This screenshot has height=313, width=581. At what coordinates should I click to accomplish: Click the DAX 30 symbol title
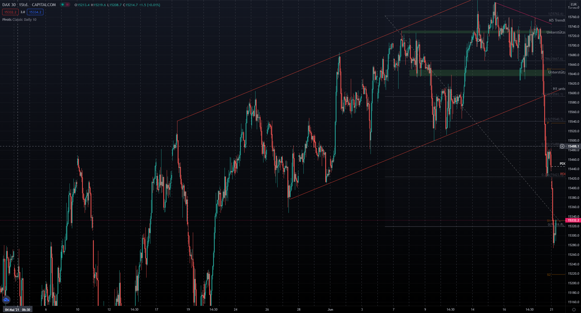click(9, 5)
